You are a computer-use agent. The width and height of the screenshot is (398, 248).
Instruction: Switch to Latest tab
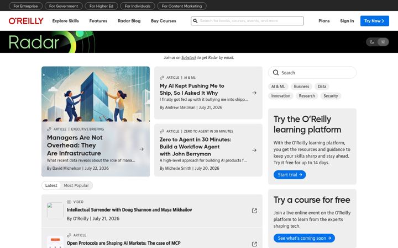pyautogui.click(x=51, y=186)
